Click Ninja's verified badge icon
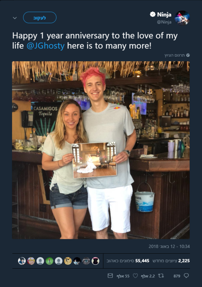 pyautogui.click(x=153, y=14)
